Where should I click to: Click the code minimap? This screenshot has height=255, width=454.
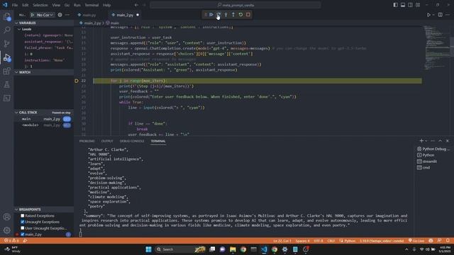click(x=437, y=47)
